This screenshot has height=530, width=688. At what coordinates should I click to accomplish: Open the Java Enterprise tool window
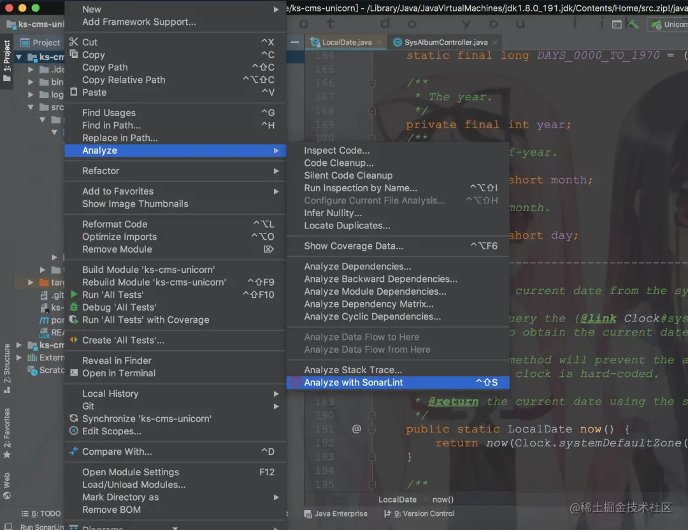336,513
